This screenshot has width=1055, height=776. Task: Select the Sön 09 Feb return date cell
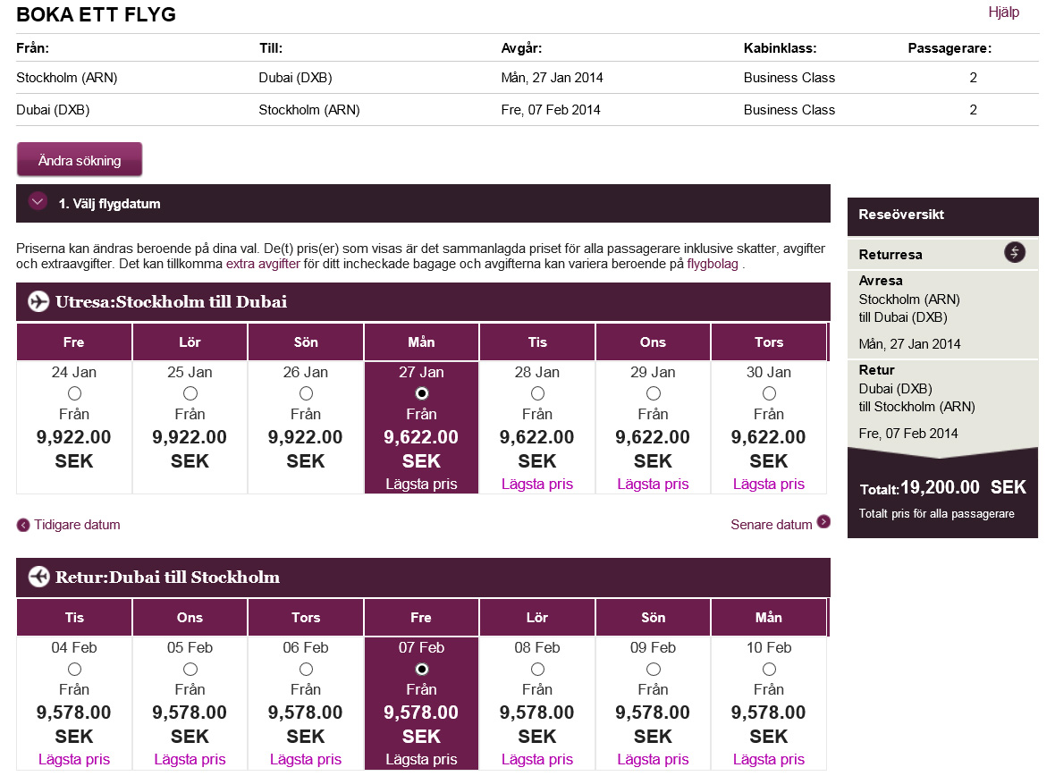coord(654,702)
